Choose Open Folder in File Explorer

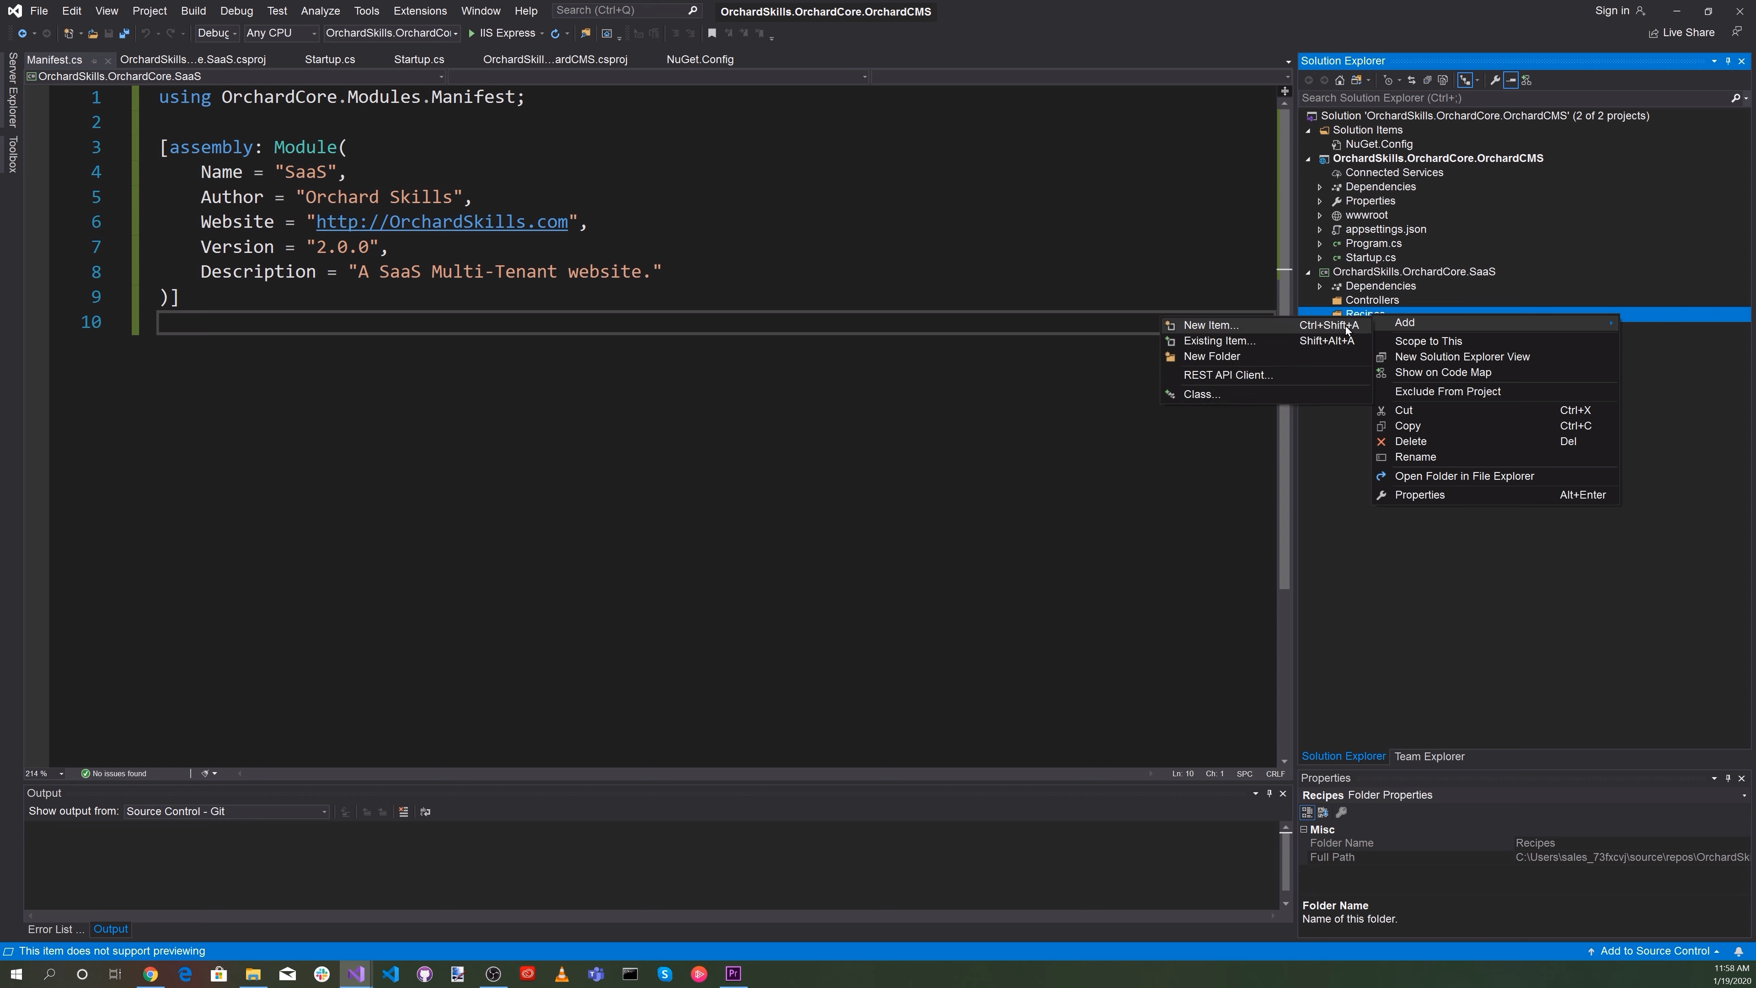(1496, 477)
